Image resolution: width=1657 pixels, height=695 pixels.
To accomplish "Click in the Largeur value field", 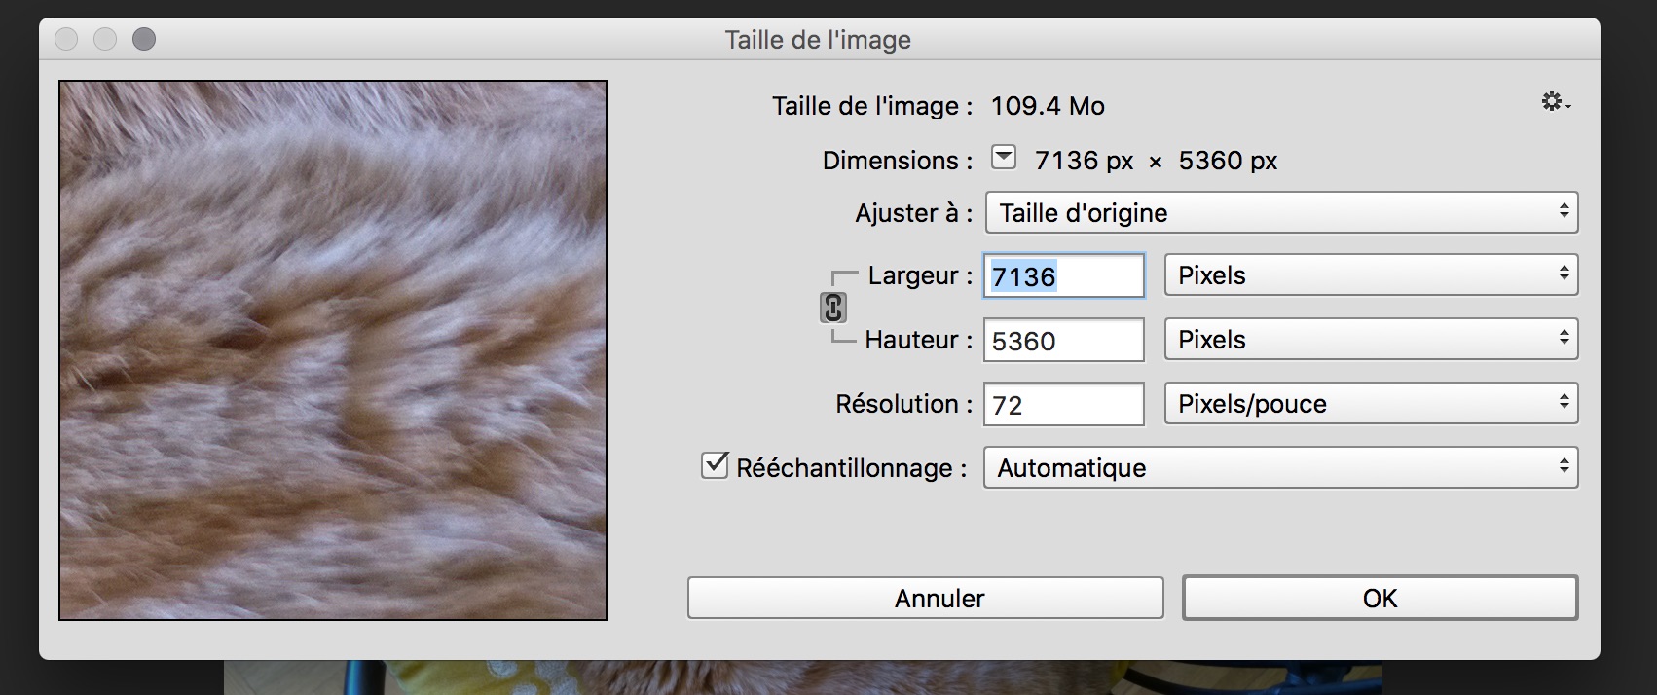I will pos(1063,276).
